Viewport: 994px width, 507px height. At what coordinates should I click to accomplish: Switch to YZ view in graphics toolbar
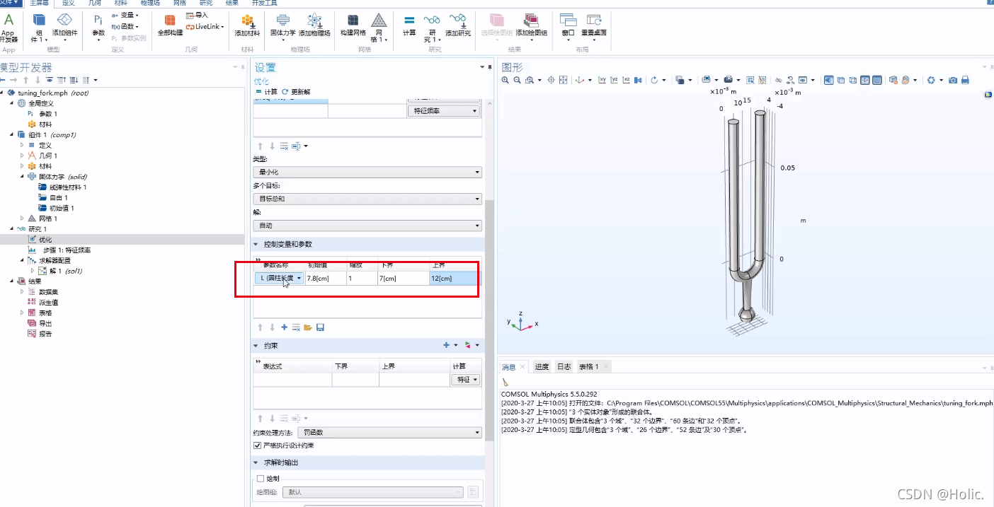pos(614,81)
